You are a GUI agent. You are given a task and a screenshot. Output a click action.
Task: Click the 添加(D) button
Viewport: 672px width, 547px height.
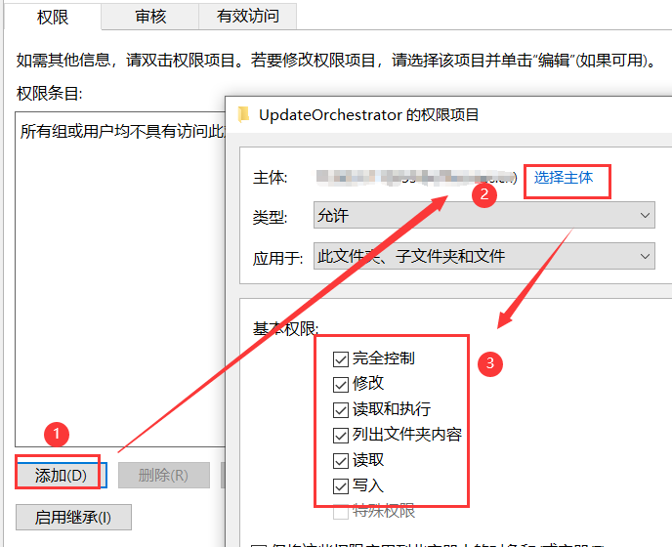tap(61, 475)
